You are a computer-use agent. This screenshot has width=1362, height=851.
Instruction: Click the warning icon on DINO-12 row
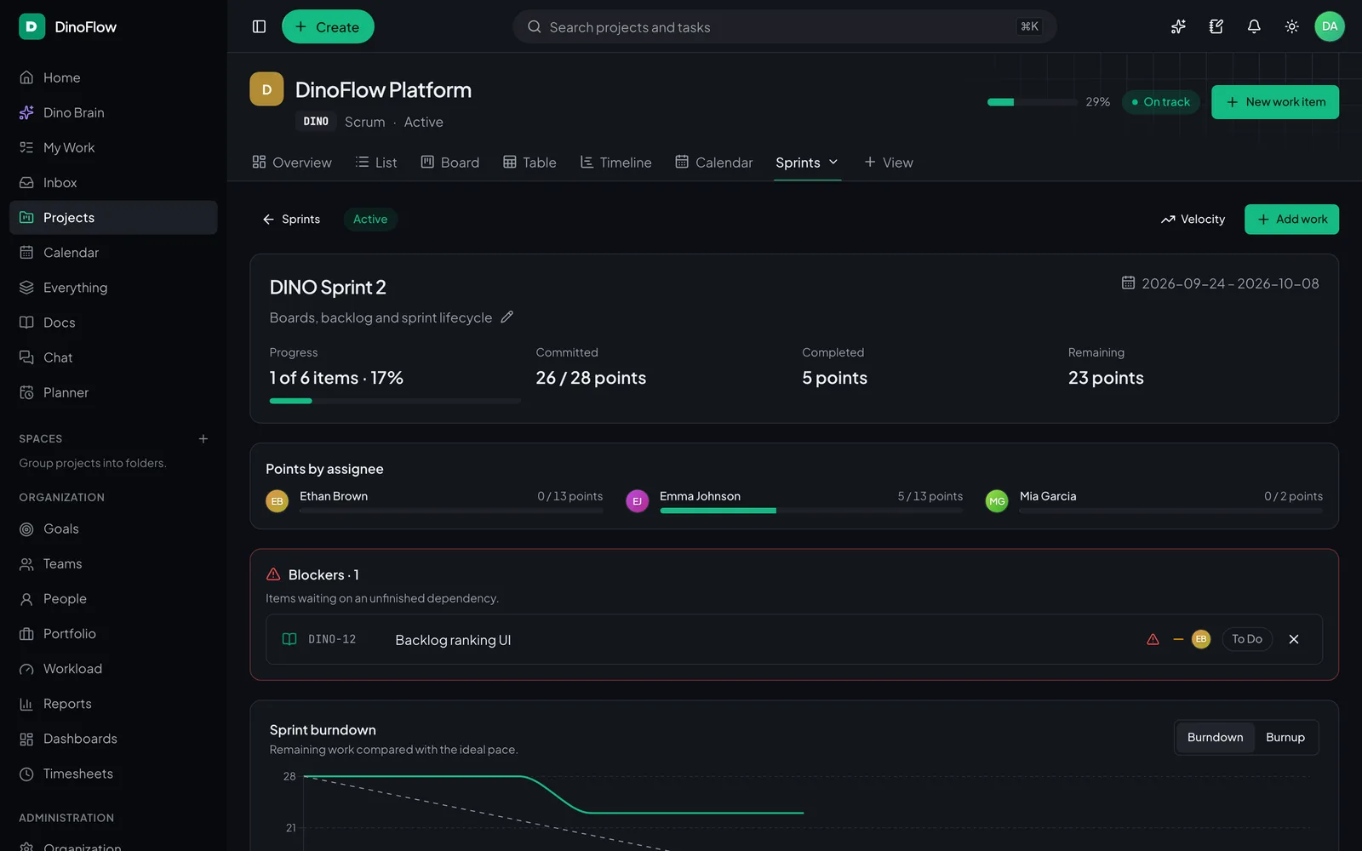(1153, 639)
